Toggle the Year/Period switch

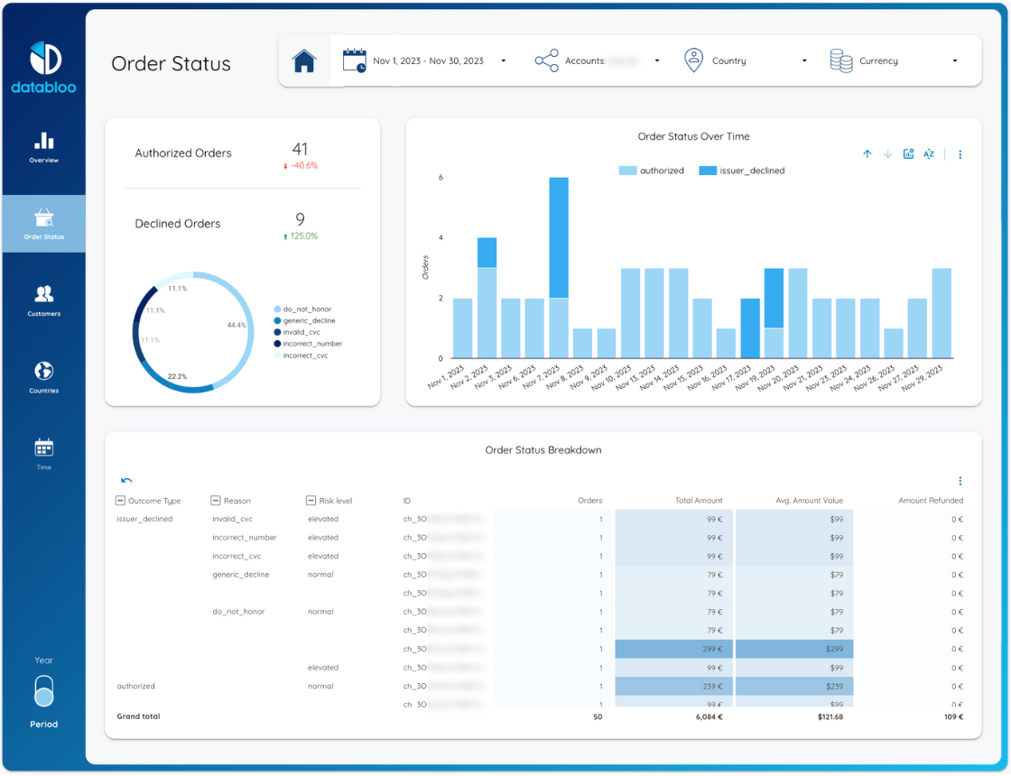pos(43,692)
